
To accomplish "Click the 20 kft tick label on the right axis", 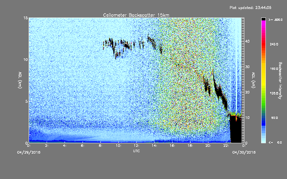I will [247, 92].
